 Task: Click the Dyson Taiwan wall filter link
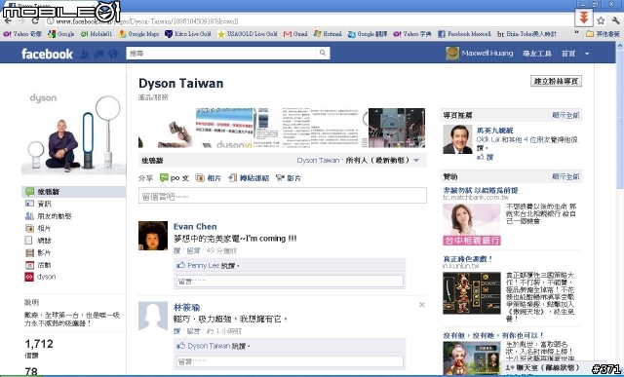click(x=318, y=161)
